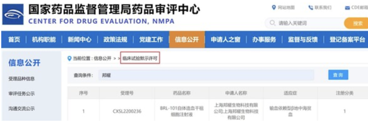Screen dimensions: 368x122
Task: Click the CDE fish logo icon
Action: [13, 14]
